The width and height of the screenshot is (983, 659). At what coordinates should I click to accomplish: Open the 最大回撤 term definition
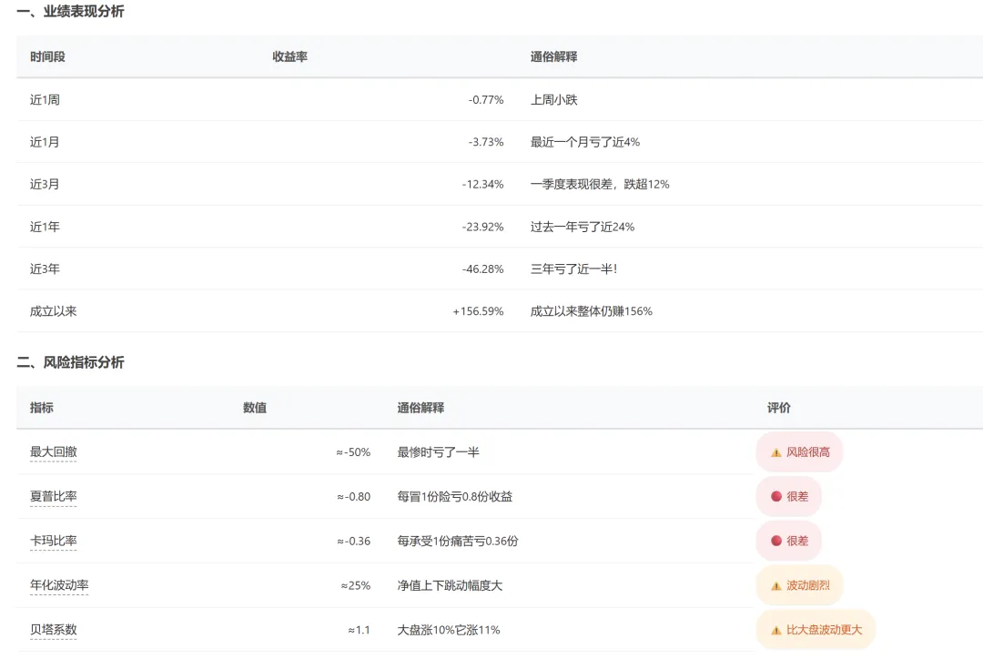pyautogui.click(x=53, y=452)
